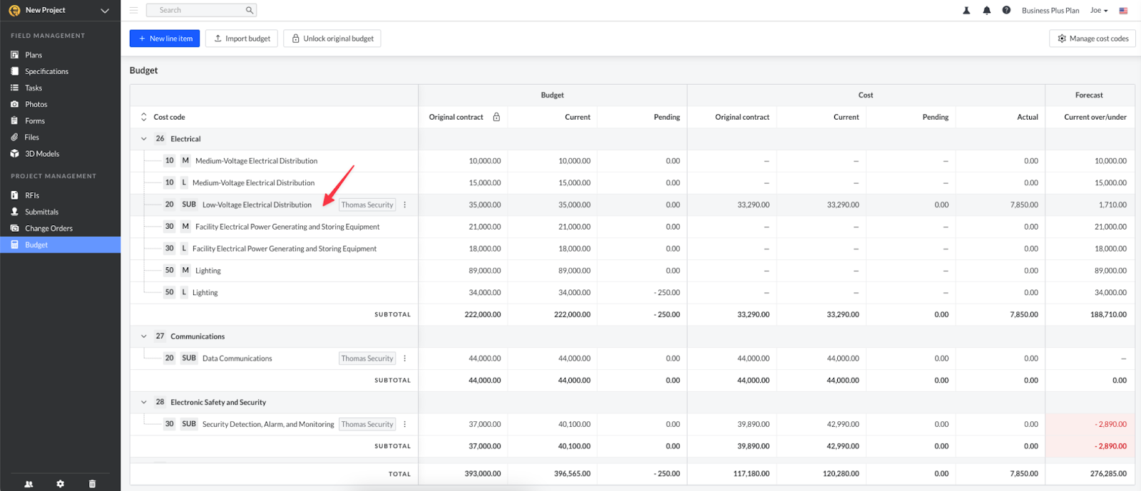Click the user profile icon in top bar

pyautogui.click(x=966, y=11)
